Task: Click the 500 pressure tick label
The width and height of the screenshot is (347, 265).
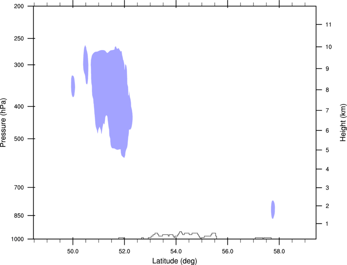Action: pos(19,139)
